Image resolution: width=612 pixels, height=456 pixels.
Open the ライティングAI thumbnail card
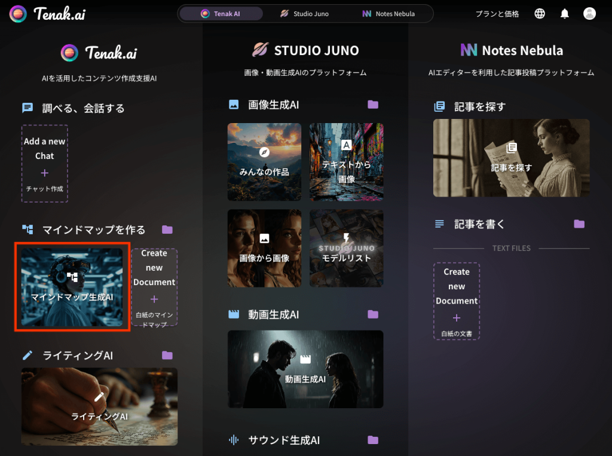pyautogui.click(x=99, y=406)
